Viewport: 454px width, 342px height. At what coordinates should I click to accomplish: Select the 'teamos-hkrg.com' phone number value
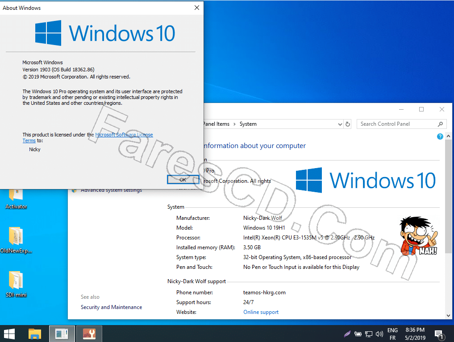pyautogui.click(x=264, y=293)
